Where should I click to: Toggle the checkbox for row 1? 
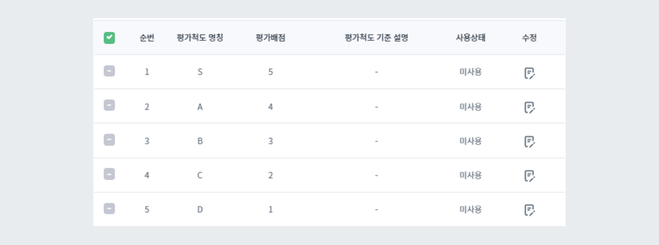pyautogui.click(x=109, y=72)
